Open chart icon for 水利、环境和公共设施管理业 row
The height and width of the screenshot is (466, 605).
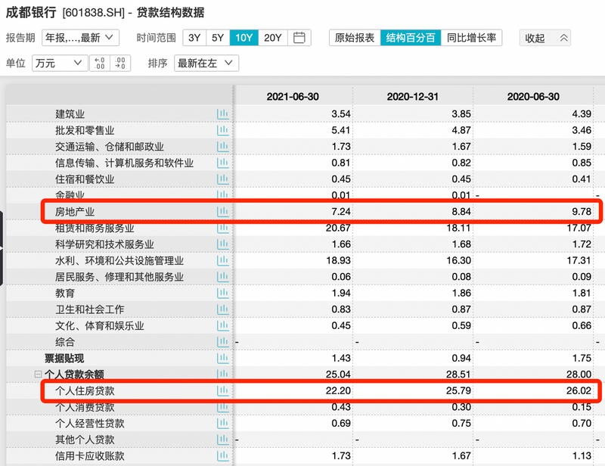tap(222, 260)
